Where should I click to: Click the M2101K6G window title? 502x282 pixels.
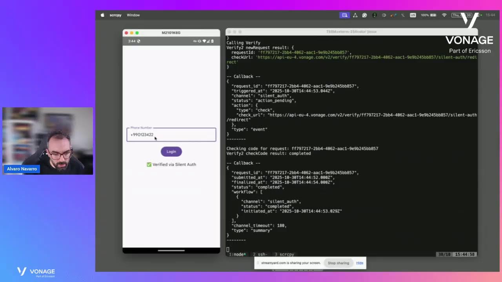pos(171,33)
